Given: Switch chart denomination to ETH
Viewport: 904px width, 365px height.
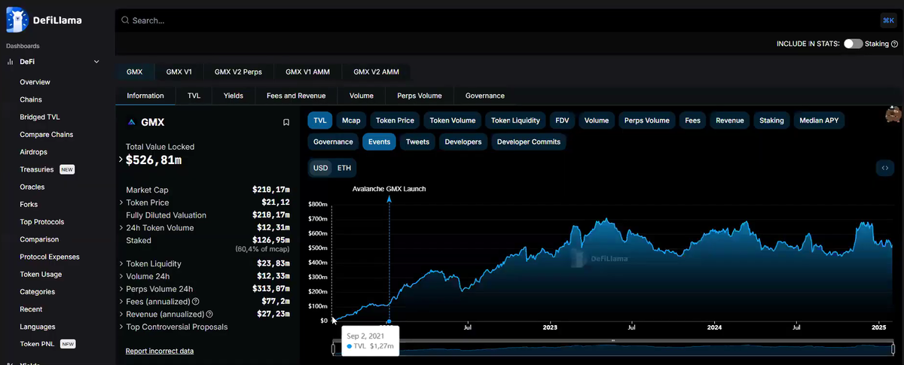Looking at the screenshot, I should (344, 168).
